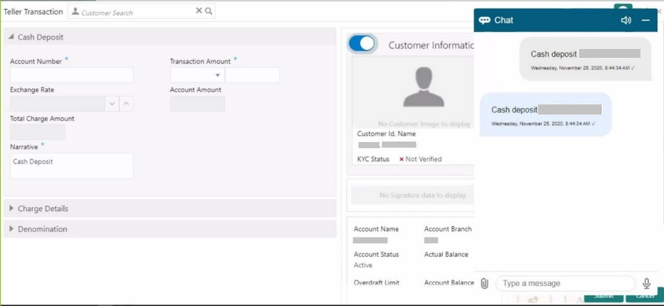This screenshot has width=664, height=306.
Task: Click the Narrative text box
Action: pos(72,166)
